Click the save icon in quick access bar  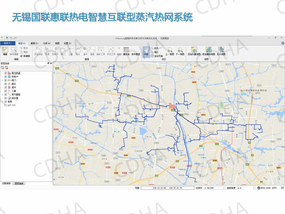7,38
